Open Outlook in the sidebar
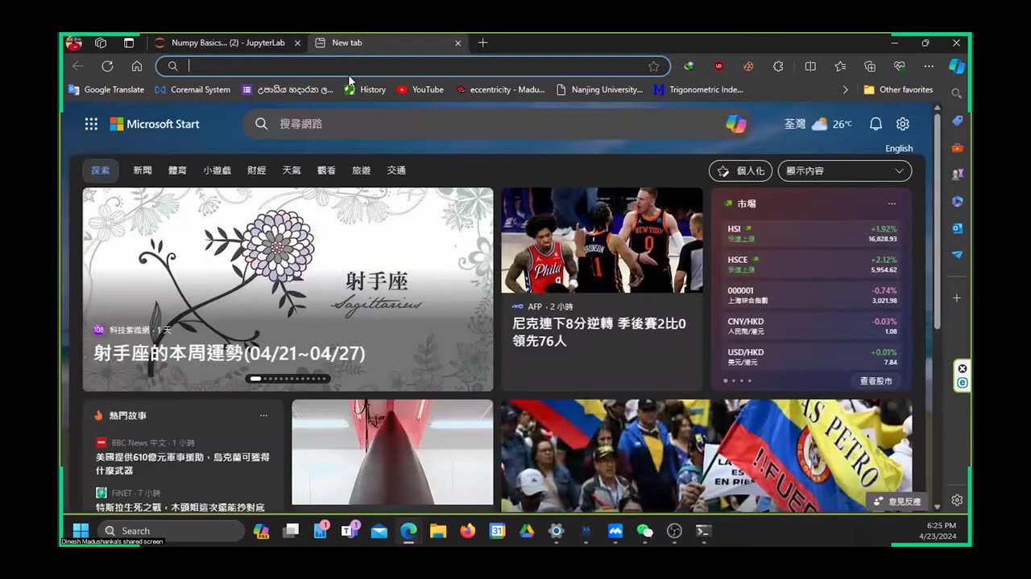Image resolution: width=1031 pixels, height=579 pixels. click(957, 228)
